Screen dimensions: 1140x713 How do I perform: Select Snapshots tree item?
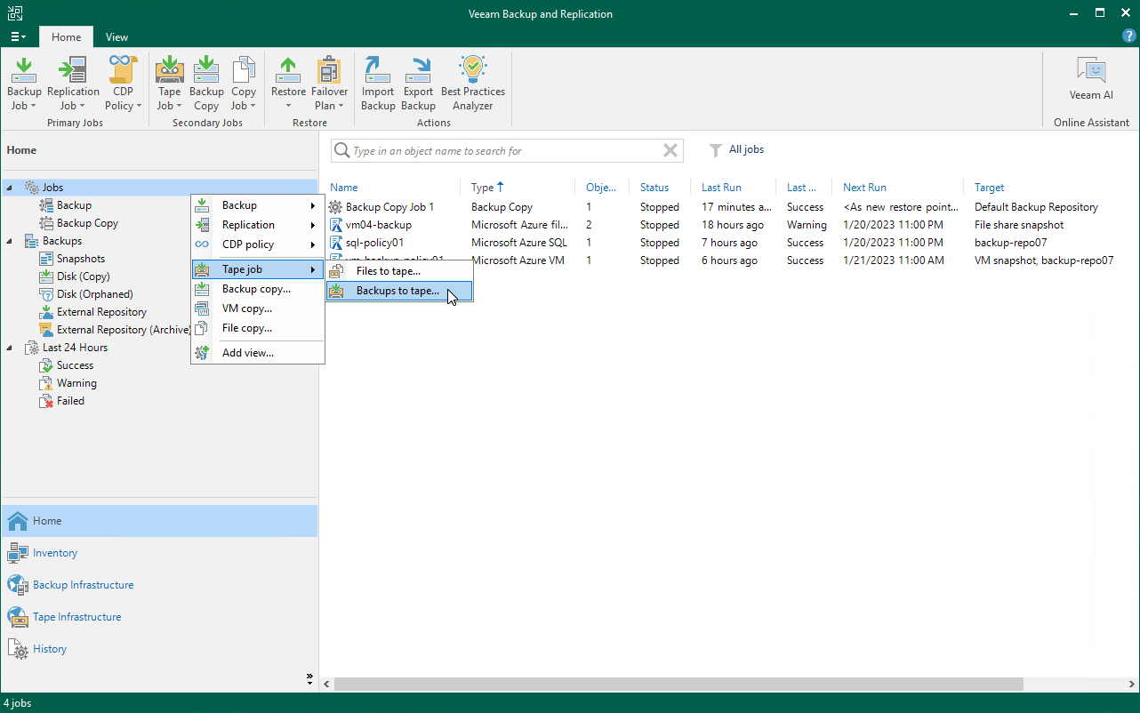tap(81, 259)
